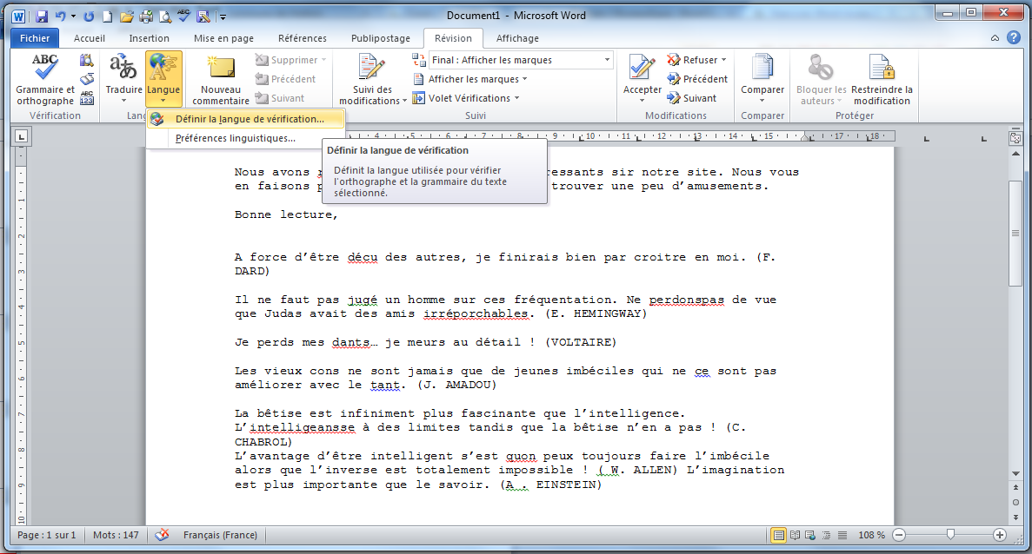Viewport: 1032px width, 554px height.
Task: Click the zoom slider handle
Action: (x=950, y=535)
